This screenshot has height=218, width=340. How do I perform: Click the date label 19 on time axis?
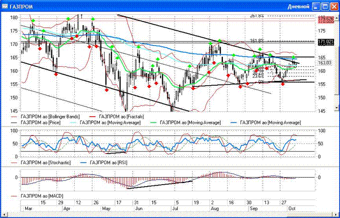tap(196, 203)
